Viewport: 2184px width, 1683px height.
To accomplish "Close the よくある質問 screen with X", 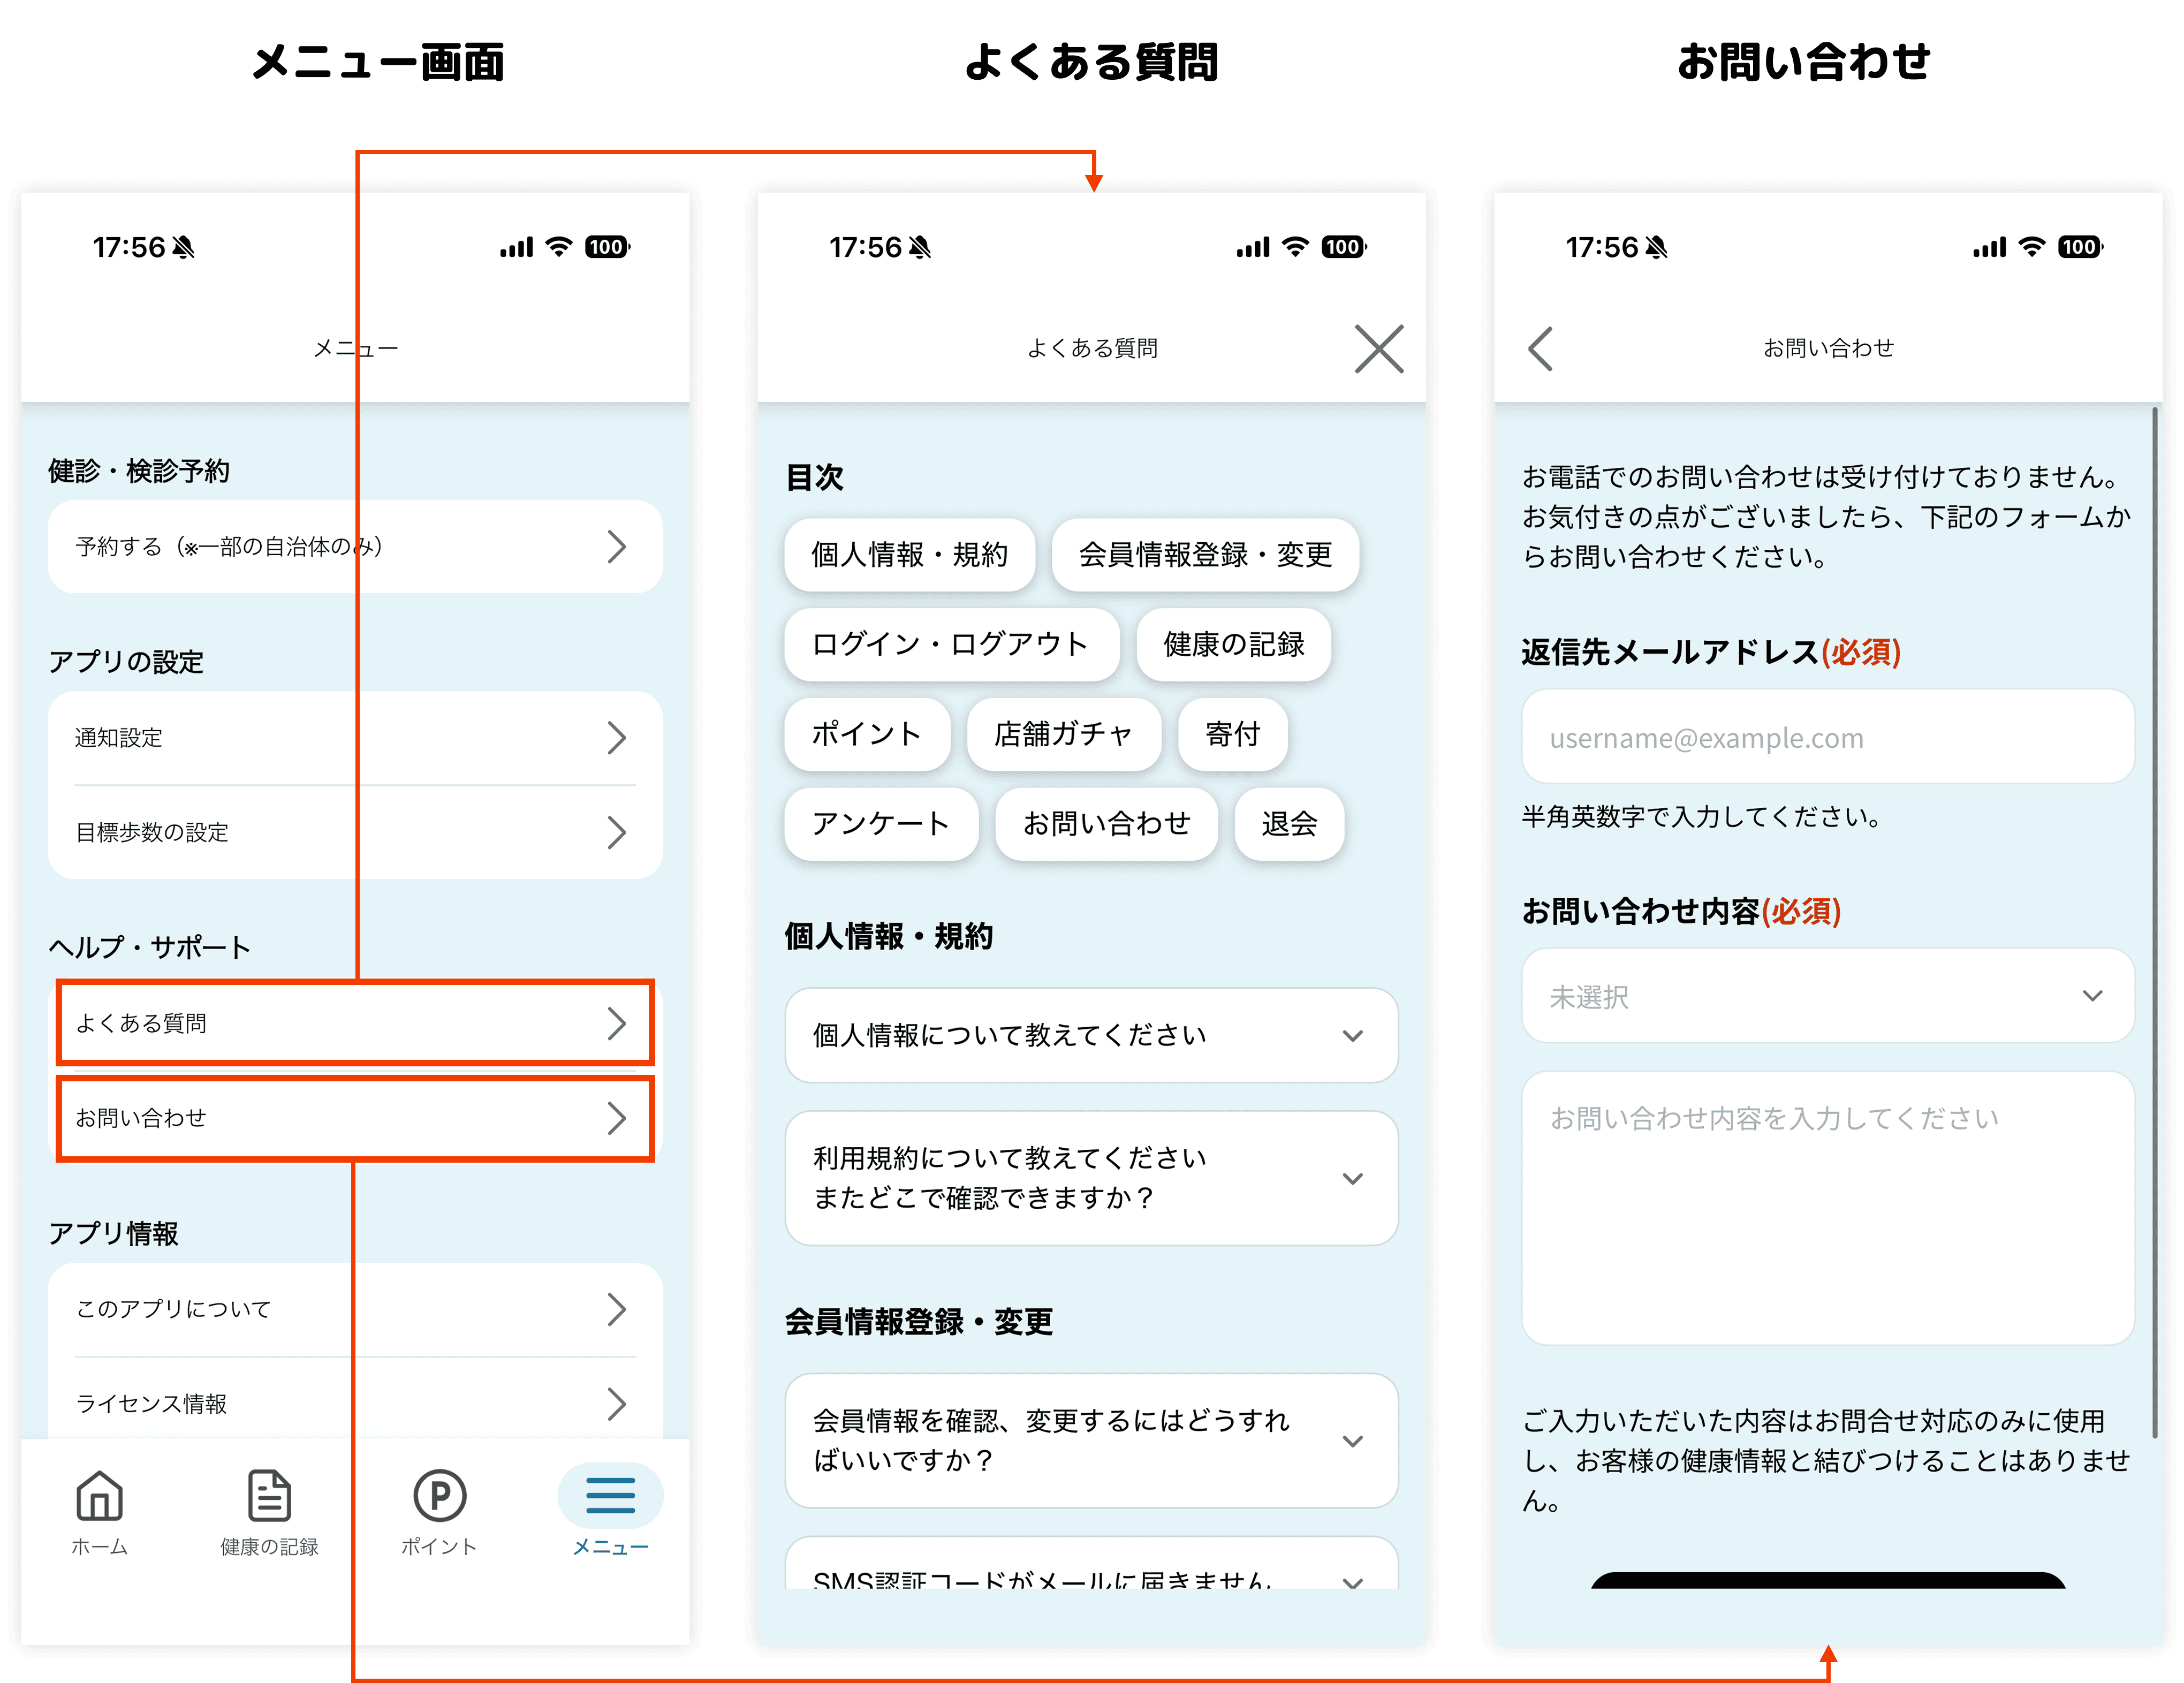I will tap(1379, 348).
